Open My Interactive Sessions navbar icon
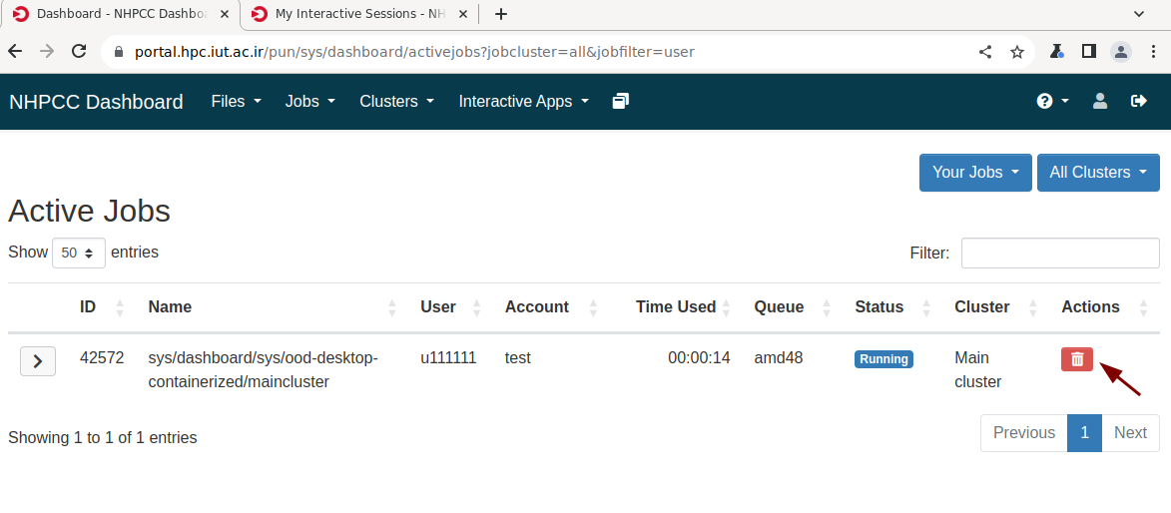The width and height of the screenshot is (1171, 513). [621, 101]
